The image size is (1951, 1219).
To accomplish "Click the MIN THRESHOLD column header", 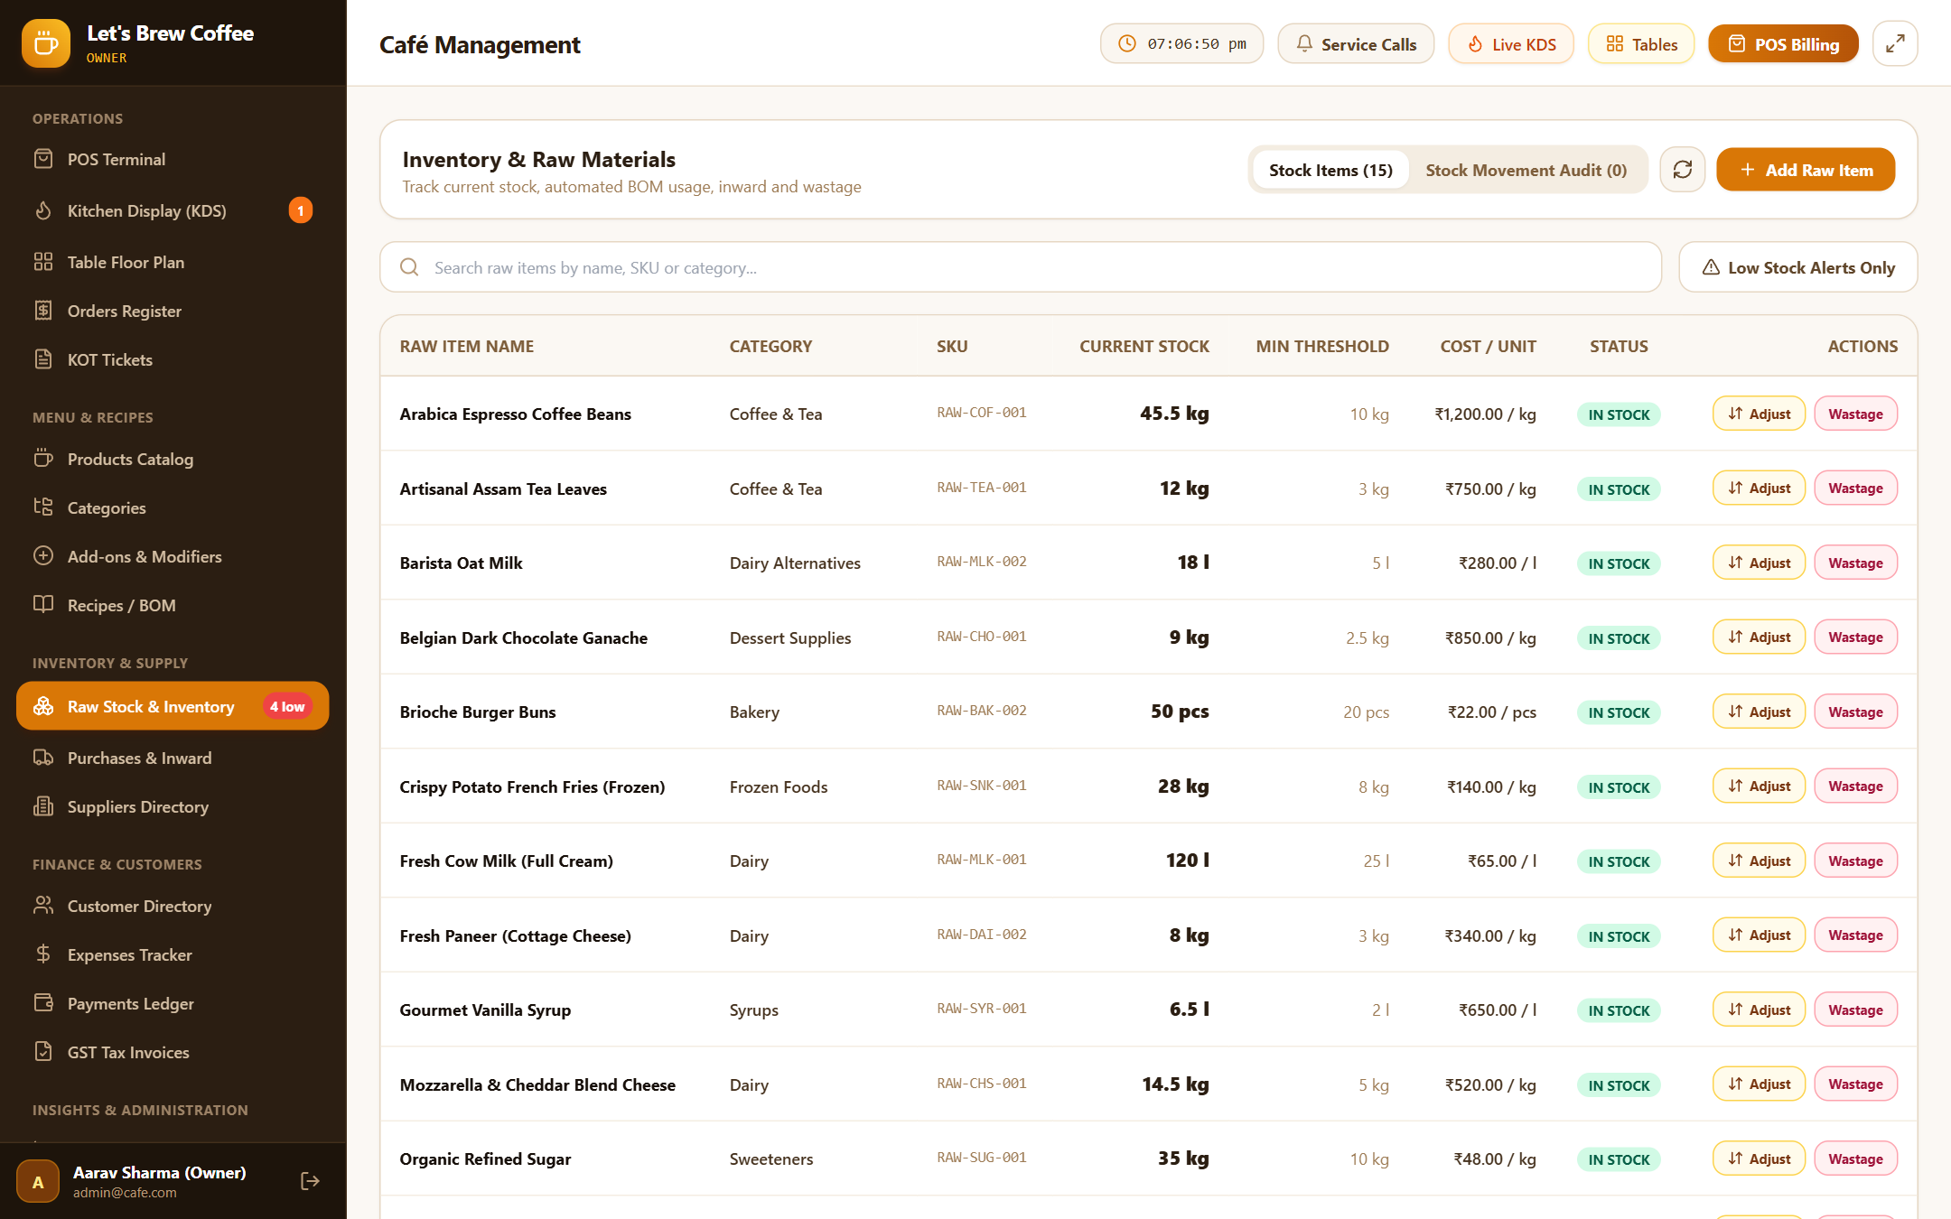I will click(x=1322, y=346).
